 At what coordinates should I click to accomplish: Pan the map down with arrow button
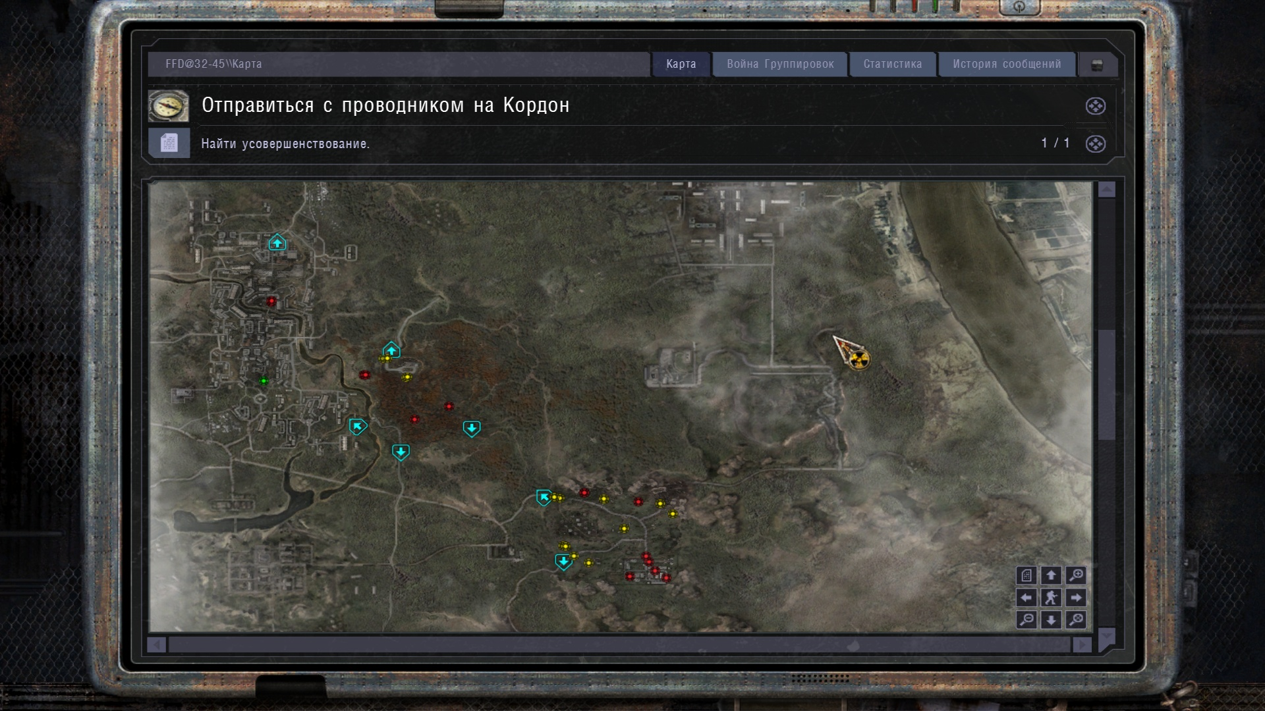[1051, 619]
